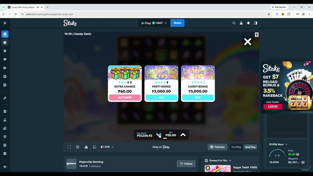
Task: Expand the $100k Race dropdown
Action: coord(278,144)
